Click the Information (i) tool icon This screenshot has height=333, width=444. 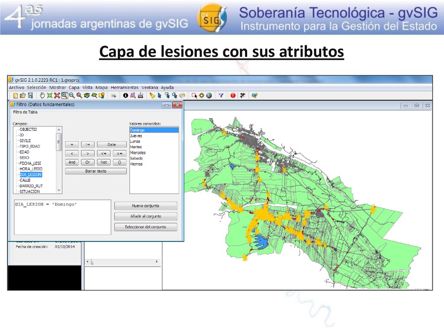(x=125, y=95)
